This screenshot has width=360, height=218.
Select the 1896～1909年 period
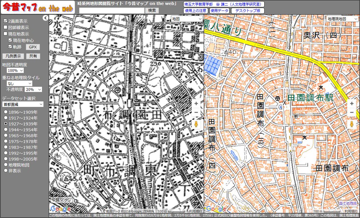pyautogui.click(x=5, y=112)
